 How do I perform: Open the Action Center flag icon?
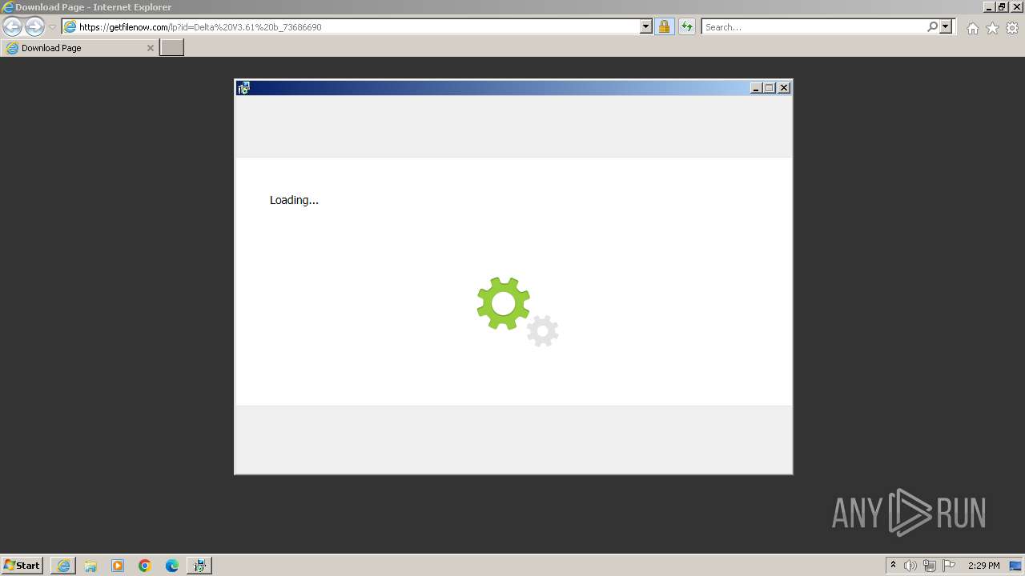point(949,566)
